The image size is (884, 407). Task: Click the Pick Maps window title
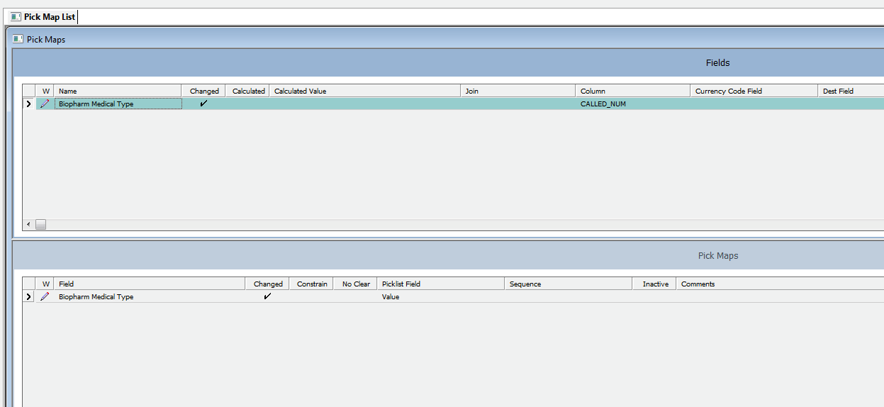click(x=46, y=39)
